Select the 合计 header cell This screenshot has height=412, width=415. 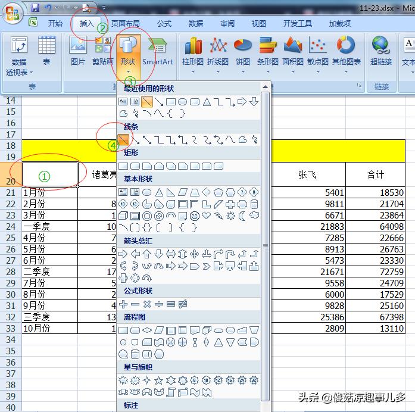[375, 174]
